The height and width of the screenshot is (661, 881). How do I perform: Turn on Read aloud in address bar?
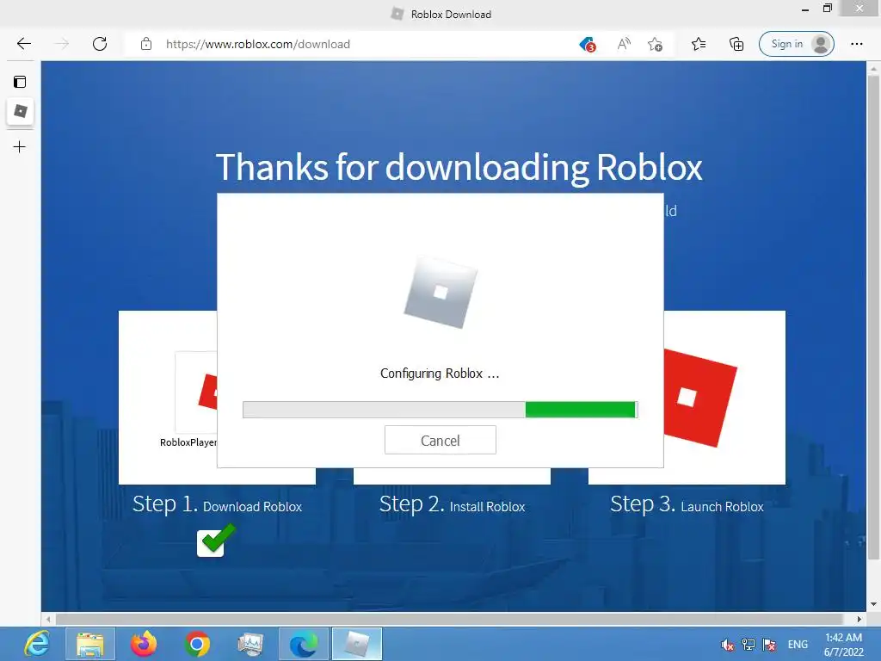pyautogui.click(x=624, y=44)
